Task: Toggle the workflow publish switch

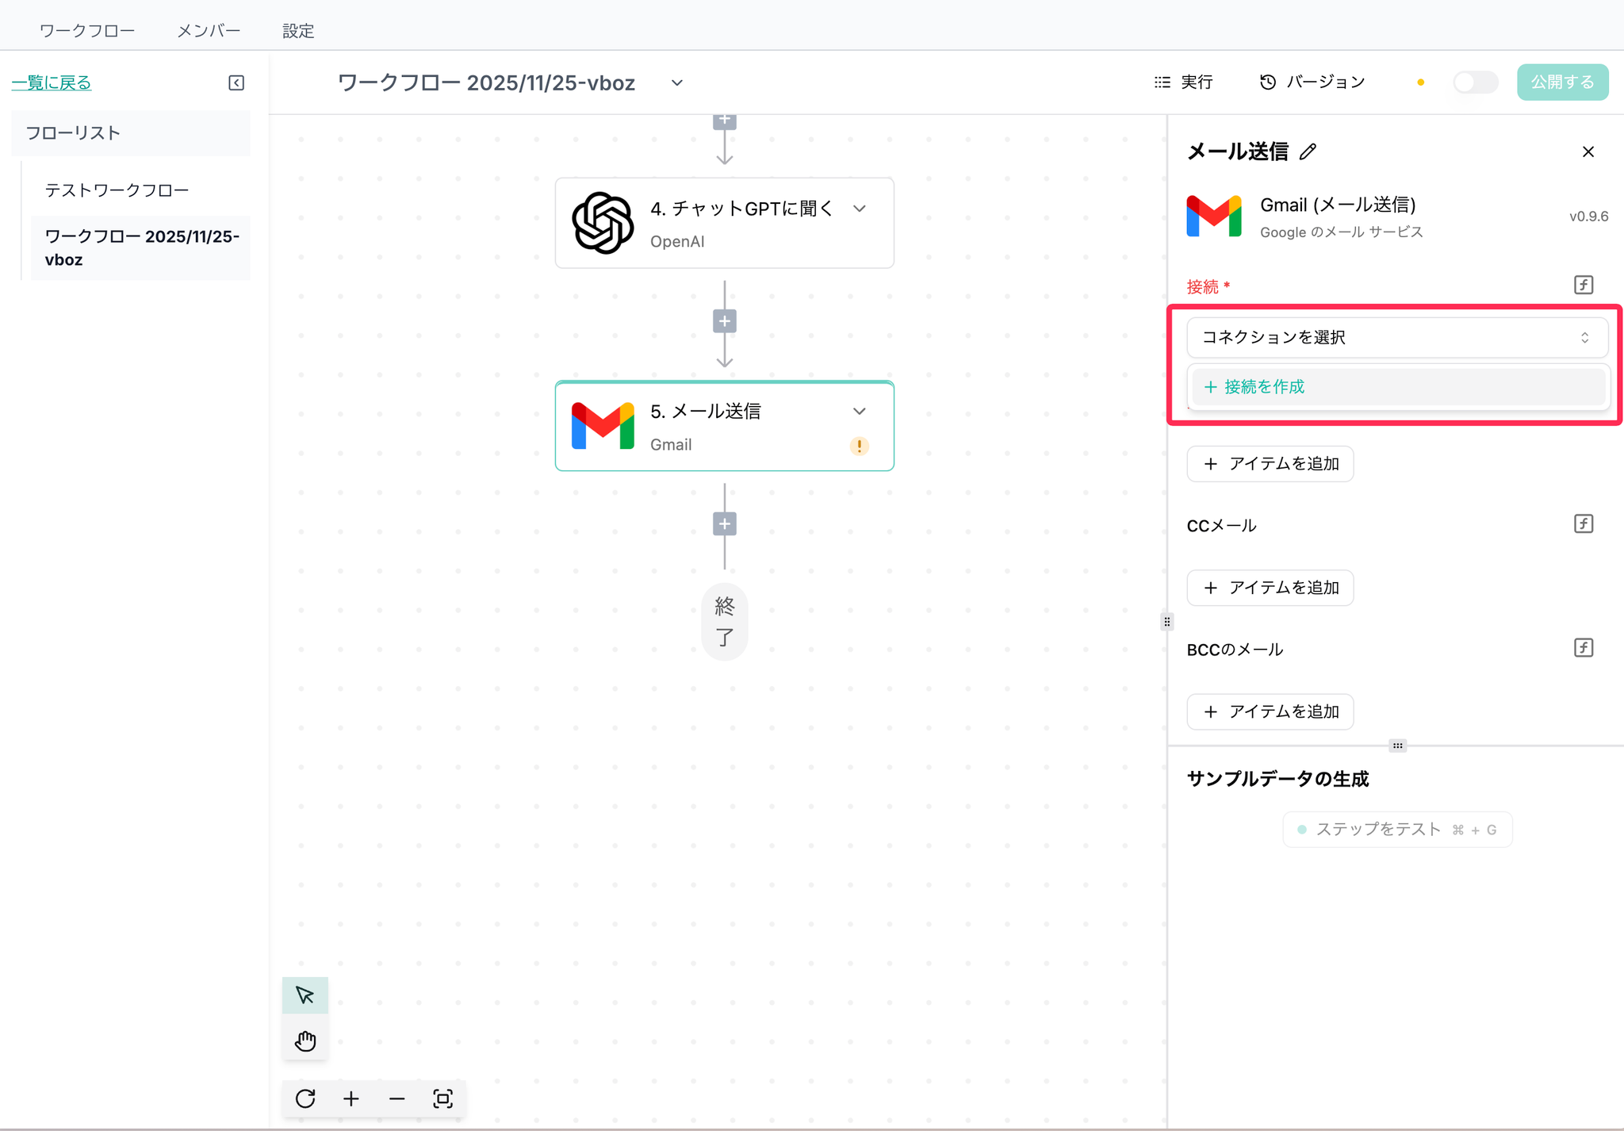Action: click(x=1475, y=82)
